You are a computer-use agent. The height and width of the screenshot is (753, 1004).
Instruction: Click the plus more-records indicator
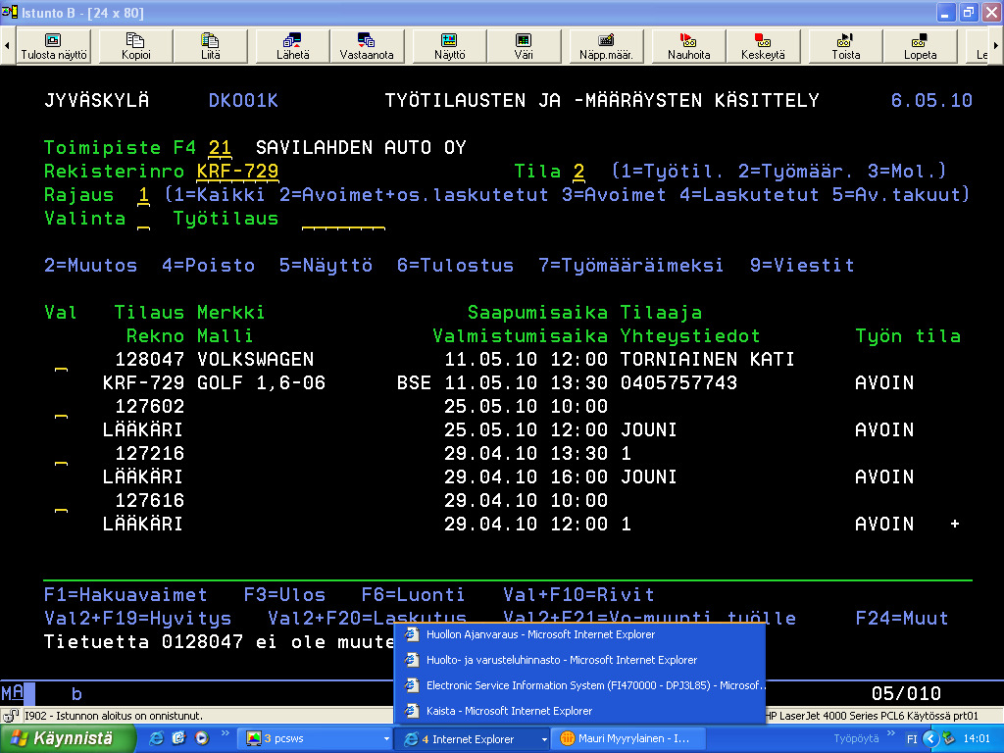pyautogui.click(x=955, y=524)
